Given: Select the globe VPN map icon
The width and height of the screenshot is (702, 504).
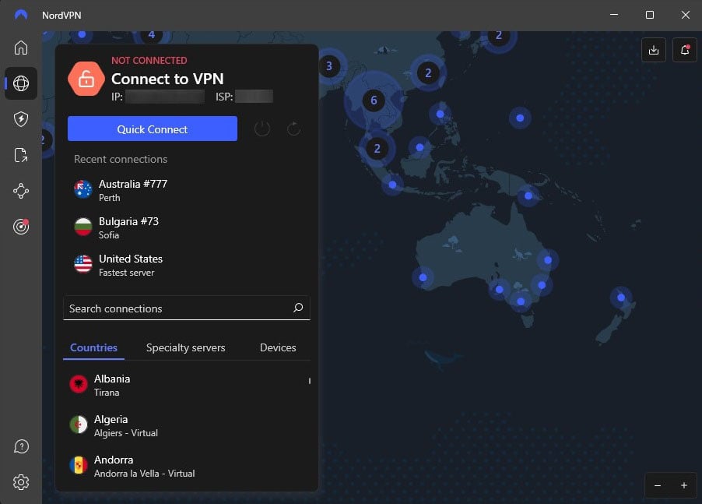Looking at the screenshot, I should click(21, 83).
